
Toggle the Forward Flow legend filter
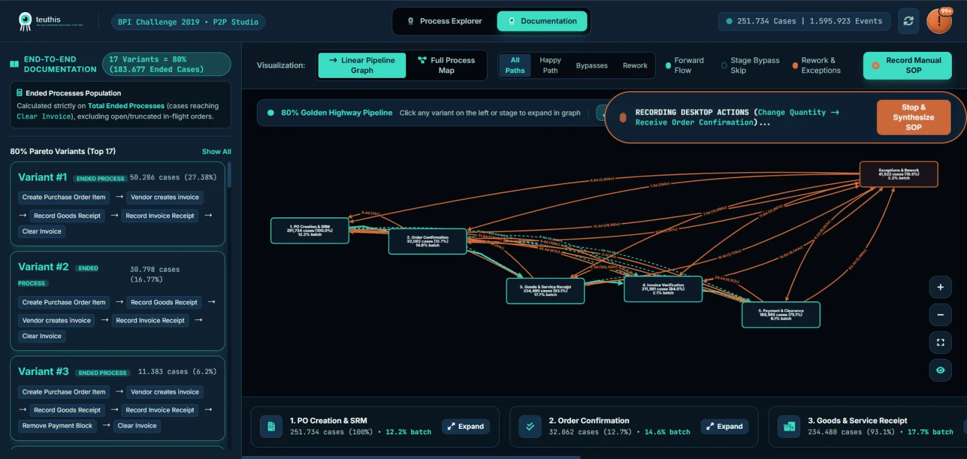click(x=685, y=65)
